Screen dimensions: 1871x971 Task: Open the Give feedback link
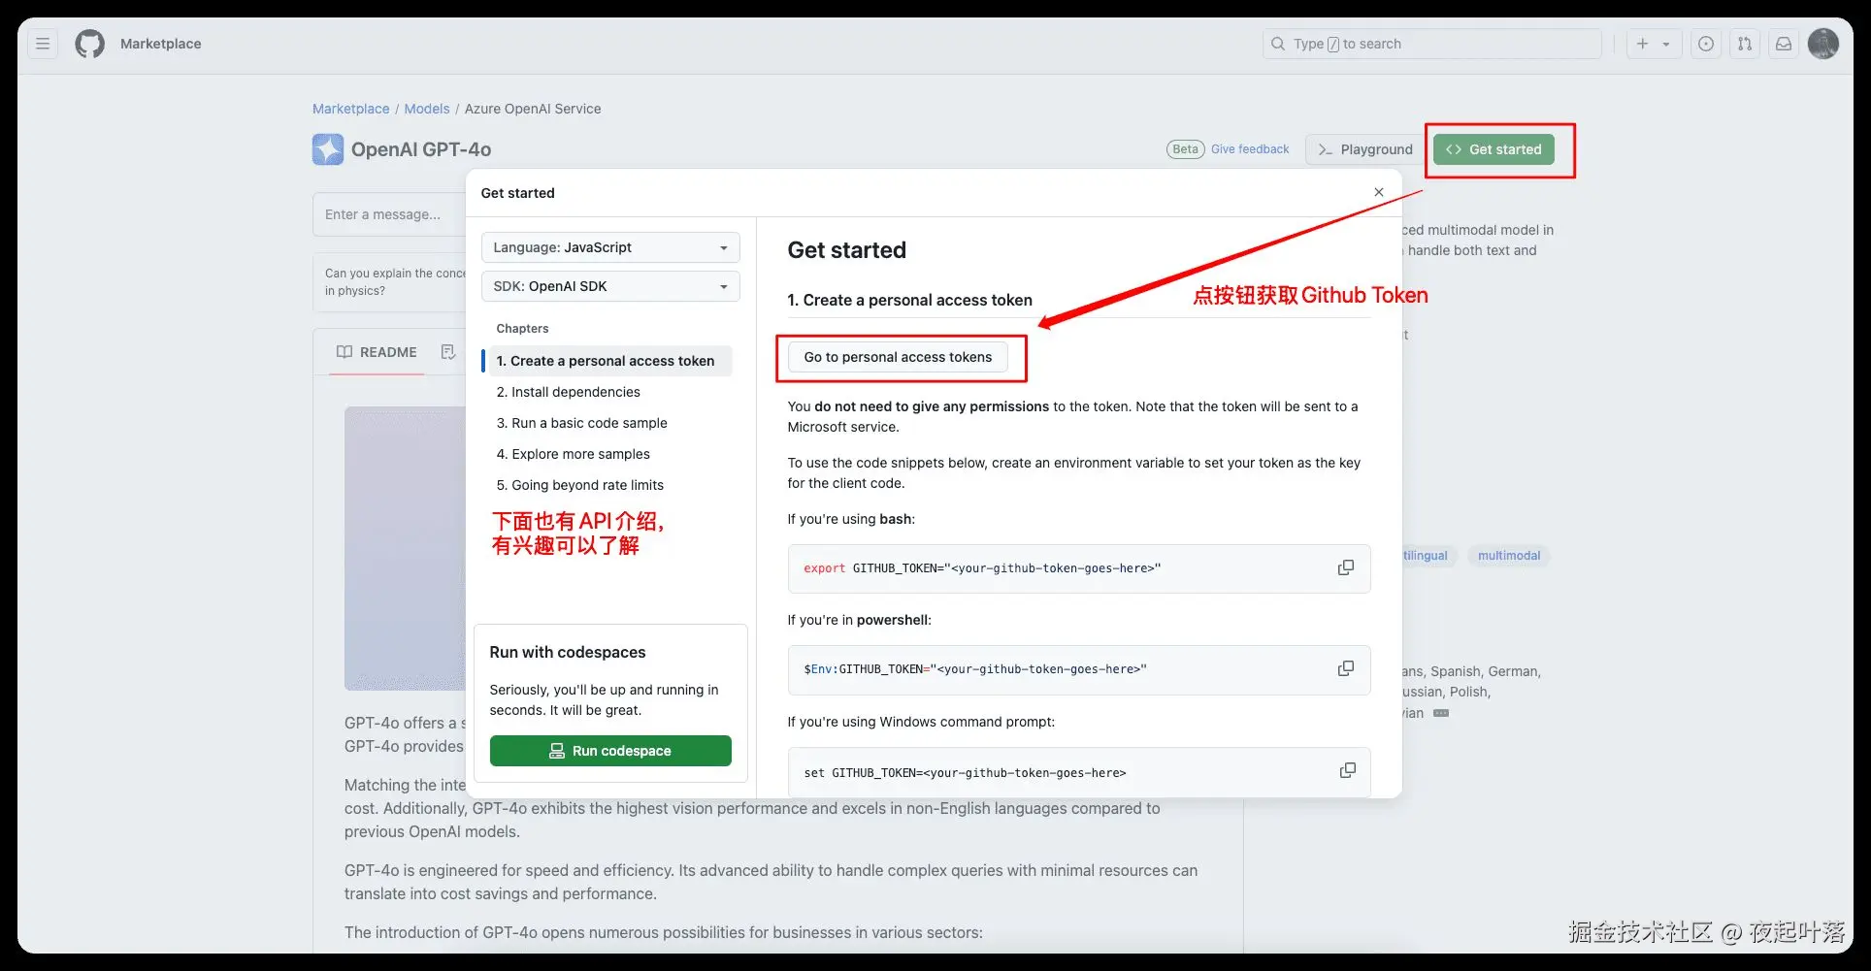(1250, 149)
